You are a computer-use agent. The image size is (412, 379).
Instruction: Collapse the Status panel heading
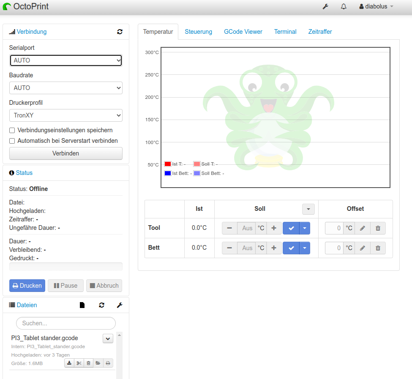[x=24, y=173]
